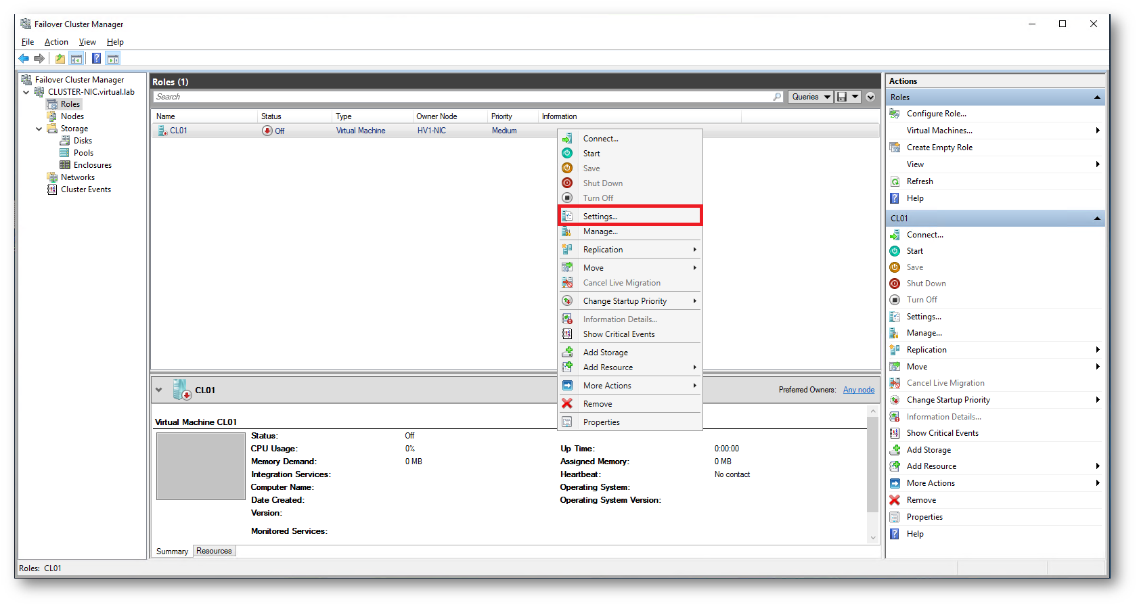Click the Show Critical Events icon in context menu
Screen dimensions: 1139x607
[x=567, y=334]
